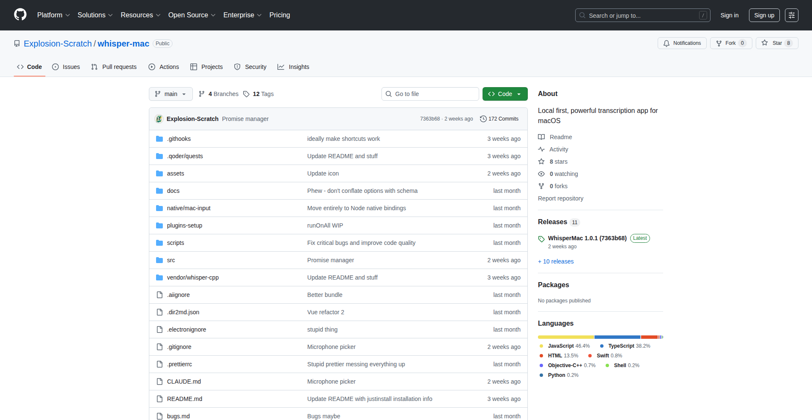
Task: Click the src folder icon
Action: pos(159,260)
